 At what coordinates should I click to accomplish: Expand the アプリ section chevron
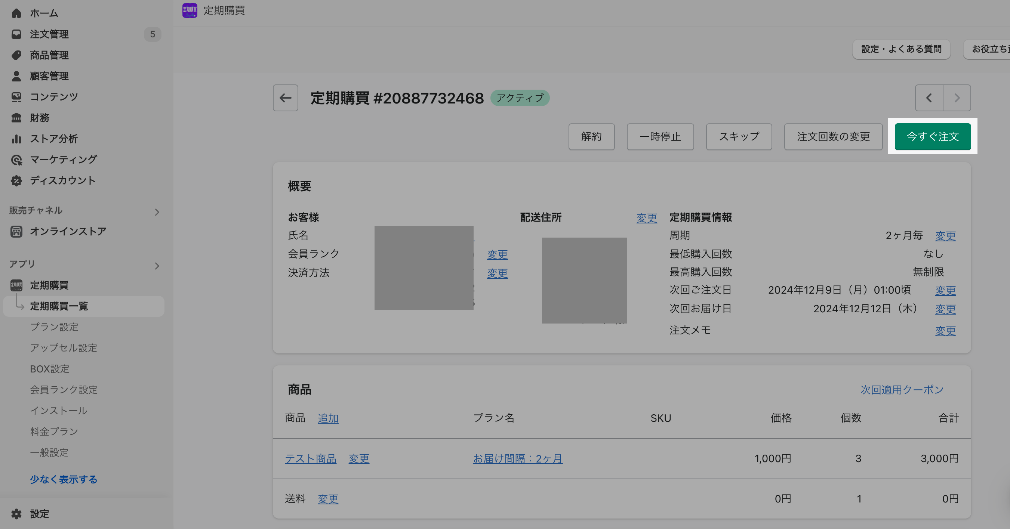(x=157, y=266)
